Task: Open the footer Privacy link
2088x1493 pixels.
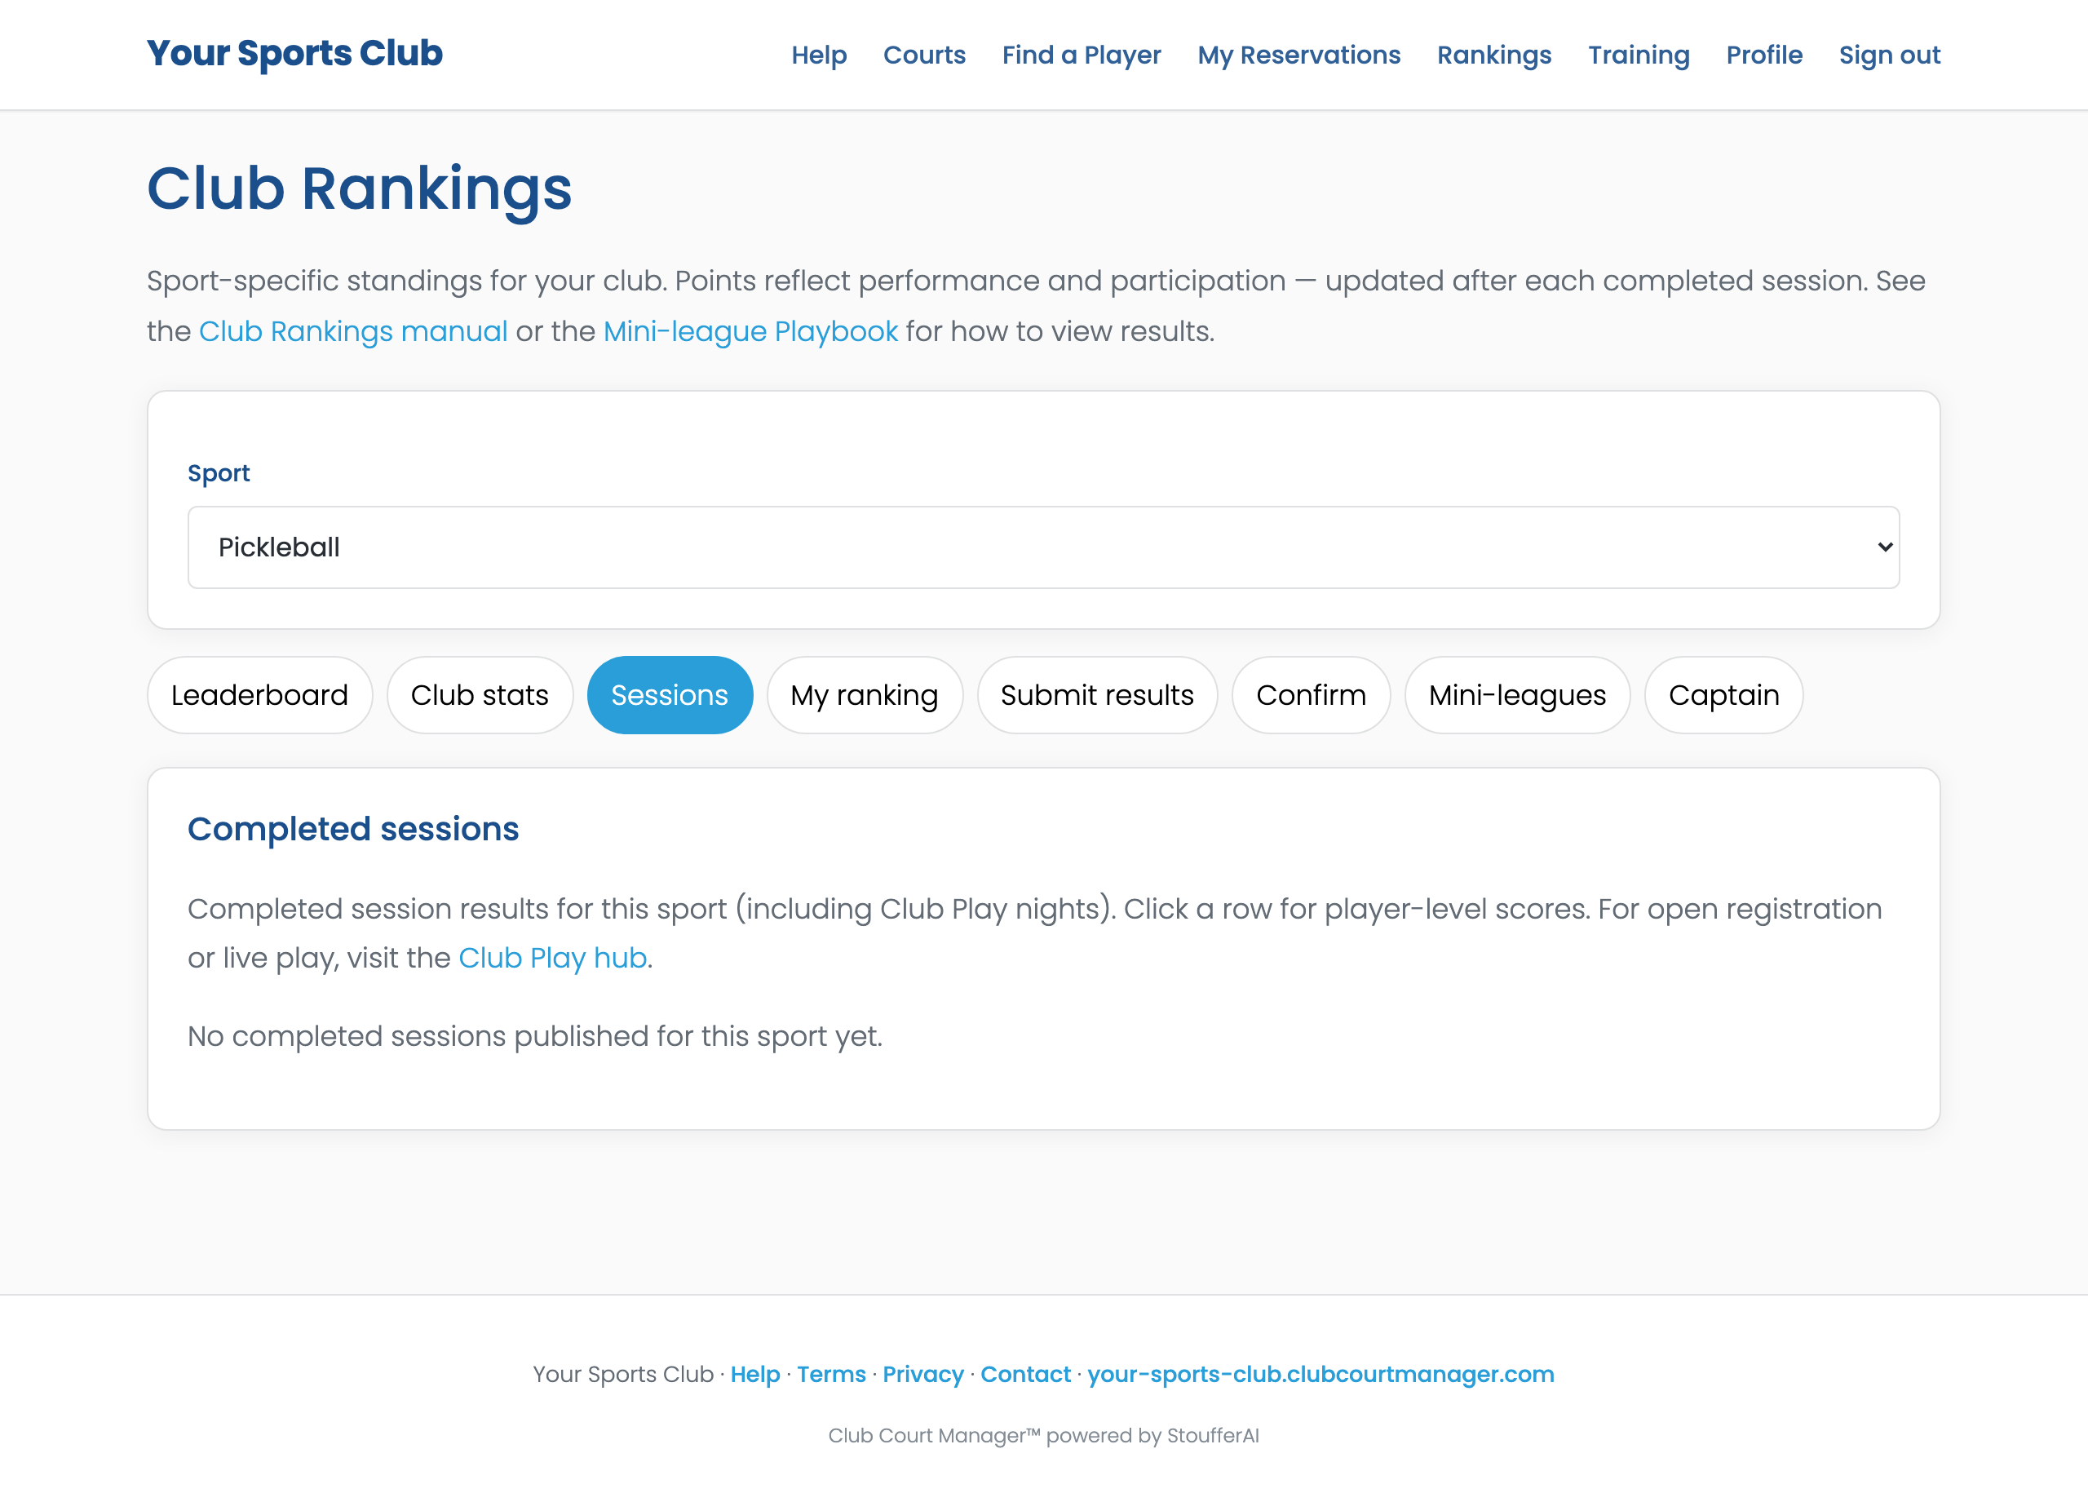Action: pyautogui.click(x=923, y=1375)
